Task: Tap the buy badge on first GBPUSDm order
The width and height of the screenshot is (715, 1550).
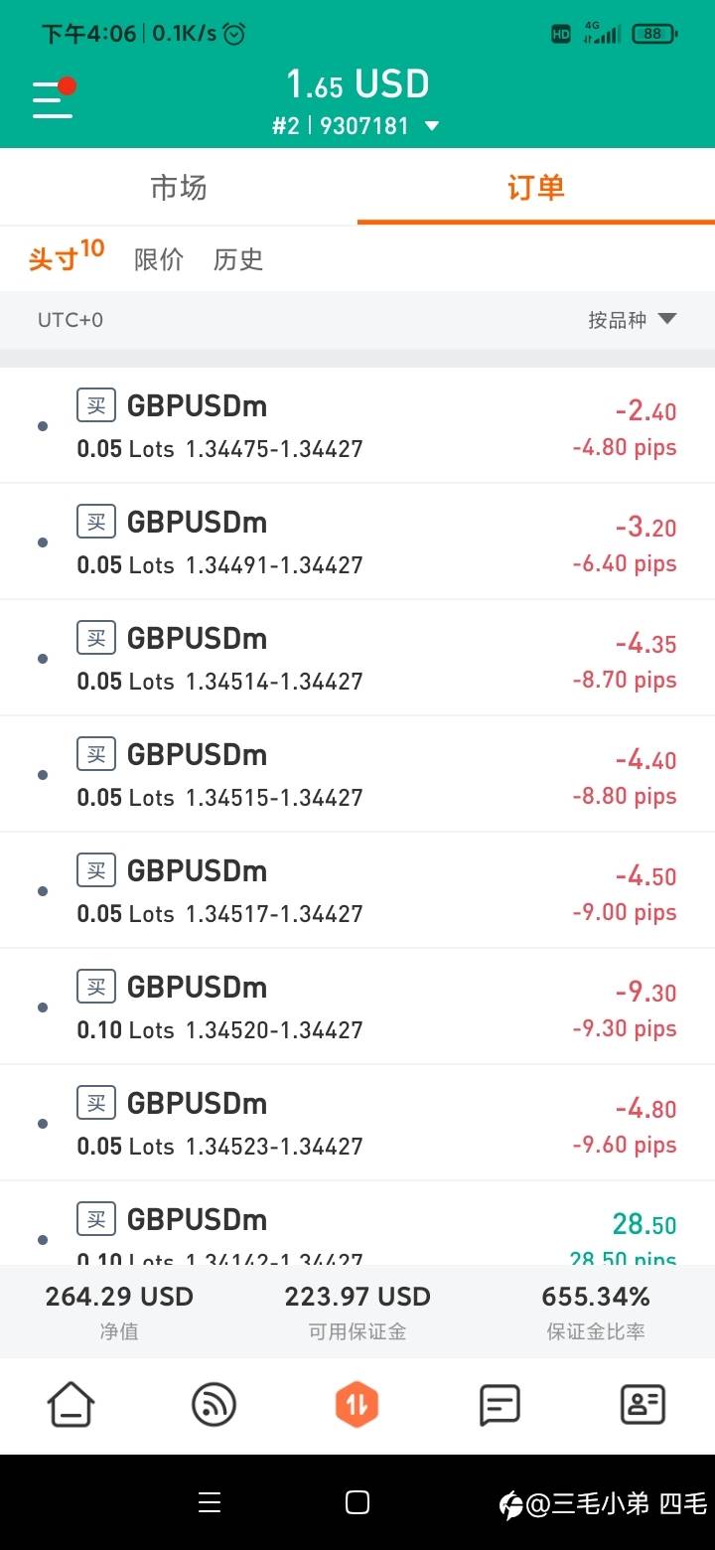Action: click(x=96, y=405)
